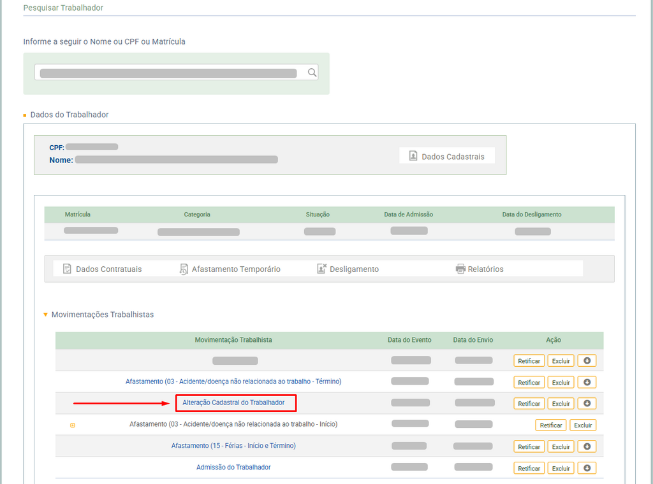Click download icon in first movement row
This screenshot has width=653, height=484.
[587, 360]
